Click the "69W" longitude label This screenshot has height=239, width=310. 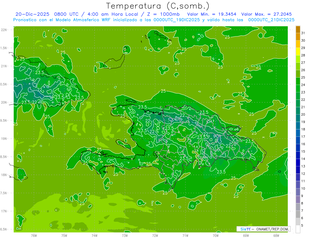246,235
